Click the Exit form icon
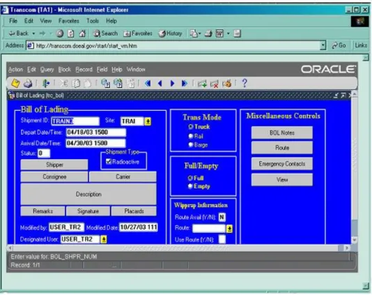Viewport: 372px width, 295px height. 46,84
